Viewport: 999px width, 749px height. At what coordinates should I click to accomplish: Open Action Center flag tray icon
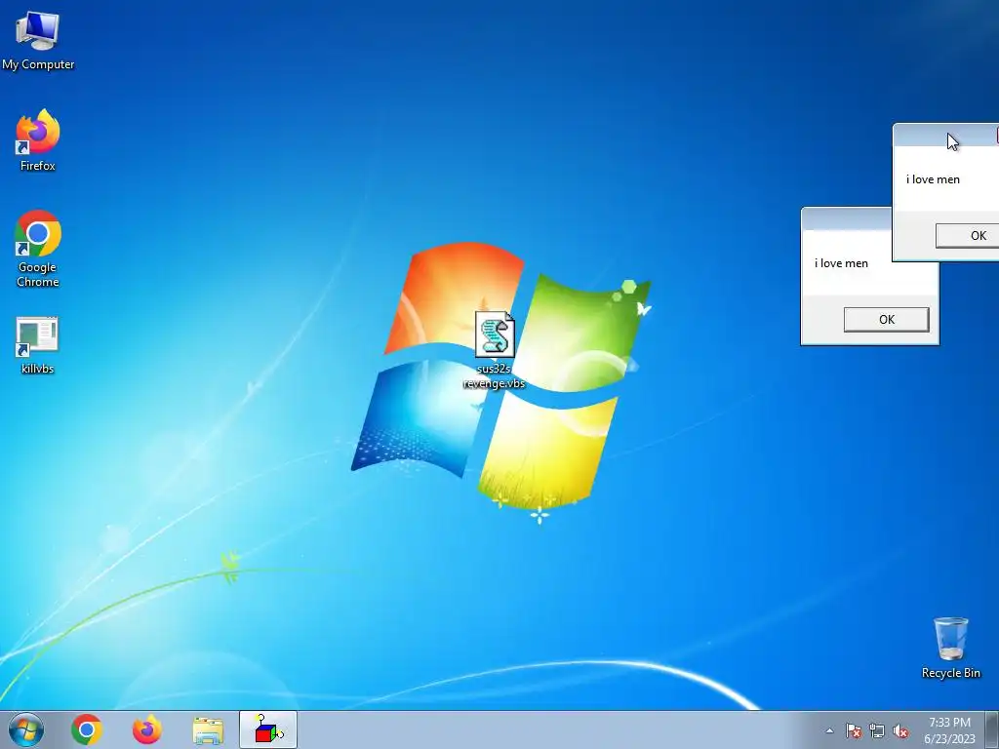pyautogui.click(x=853, y=731)
